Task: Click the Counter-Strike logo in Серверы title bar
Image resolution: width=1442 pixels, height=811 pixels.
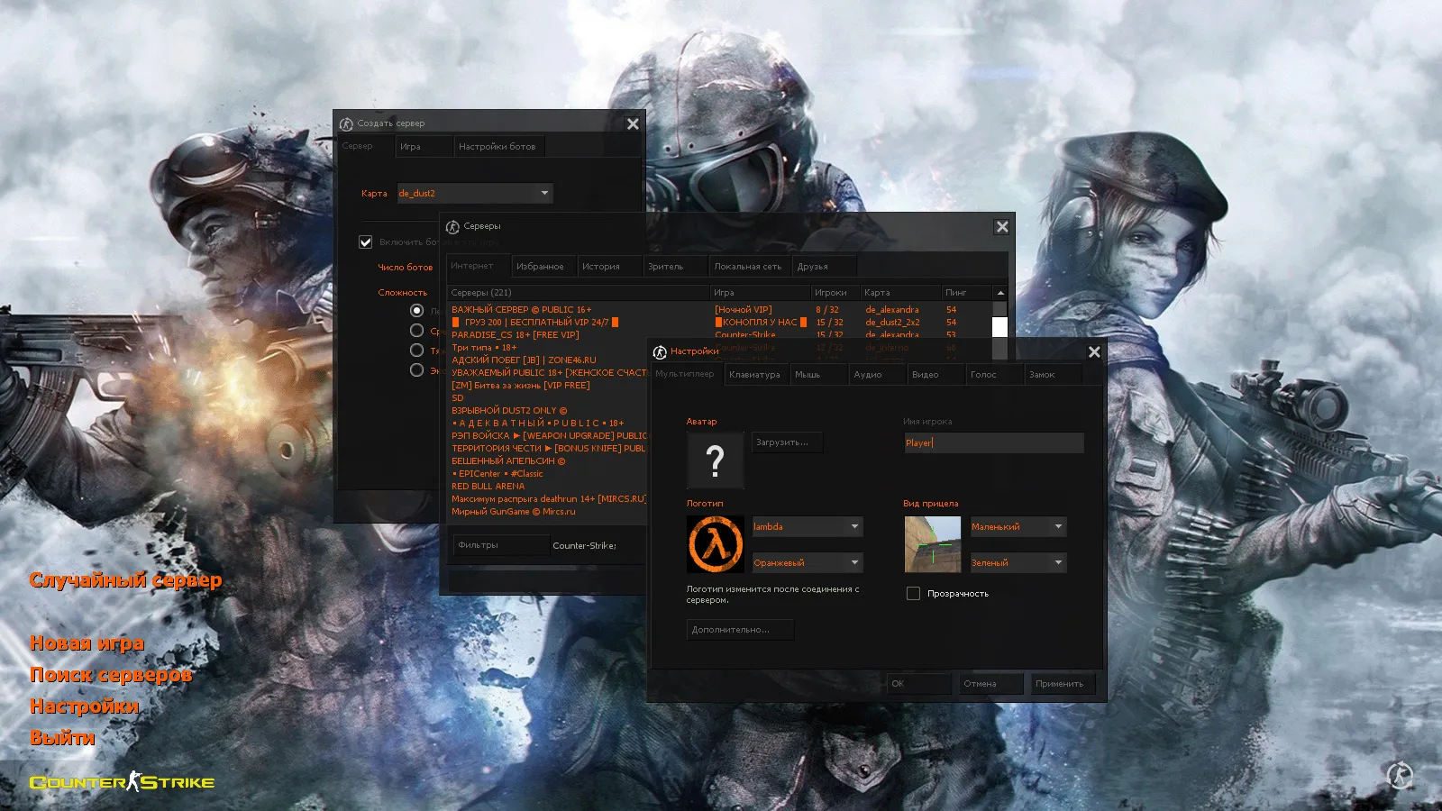Action: [451, 226]
